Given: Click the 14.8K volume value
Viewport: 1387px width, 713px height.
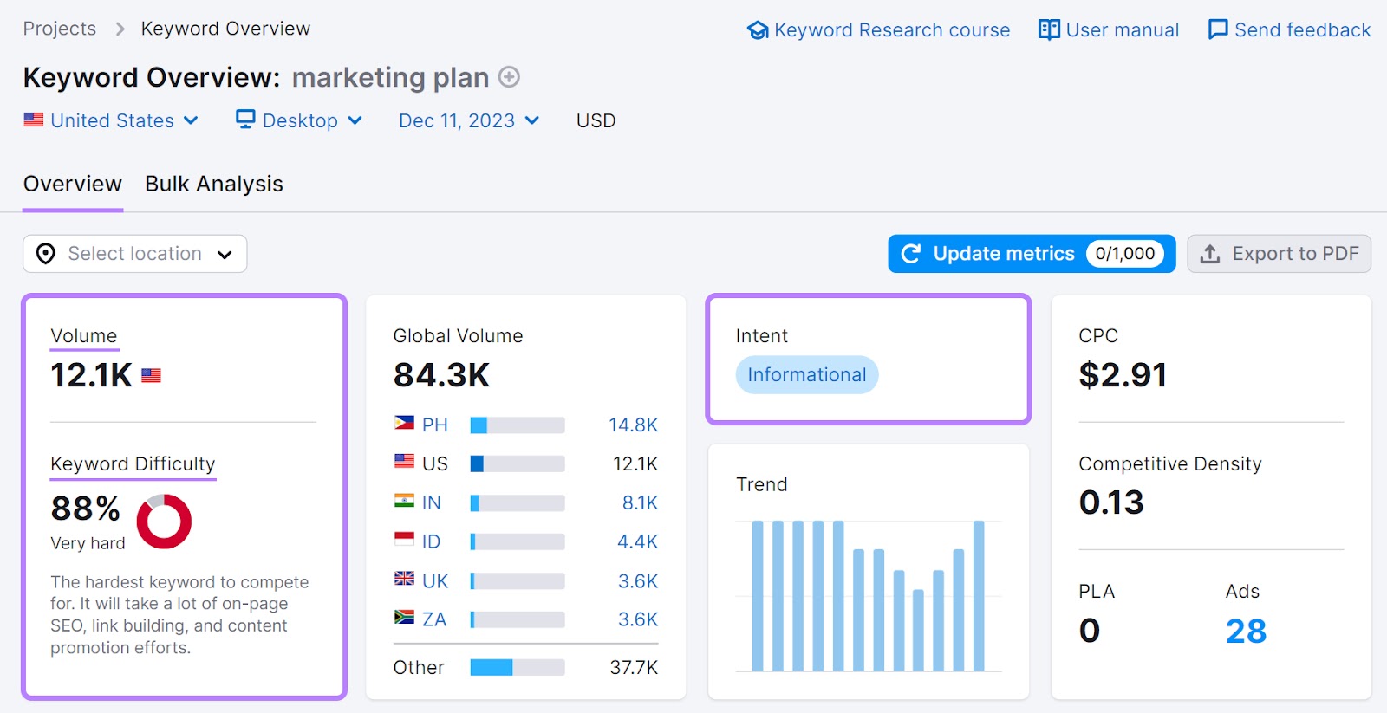Looking at the screenshot, I should pos(634,425).
